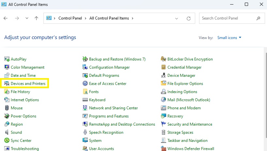Click the Speech Recognition microphone icon
The image size is (267, 151).
point(85,132)
